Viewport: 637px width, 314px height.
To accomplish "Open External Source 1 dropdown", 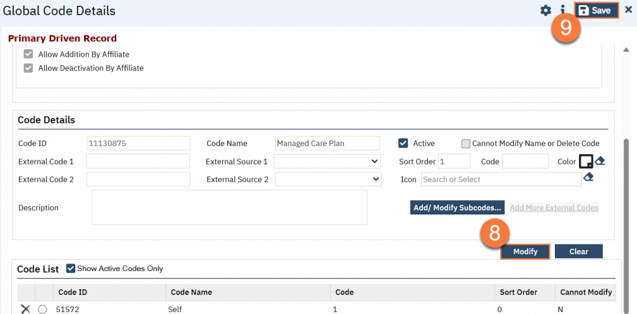I will pos(327,162).
